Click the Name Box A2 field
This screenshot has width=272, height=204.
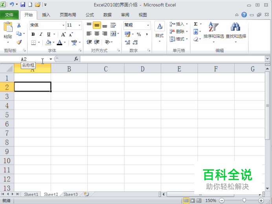[x=24, y=59]
